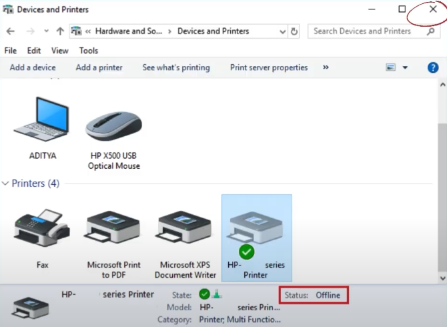
Task: Close the Devices and Printers window
Action: (x=433, y=9)
